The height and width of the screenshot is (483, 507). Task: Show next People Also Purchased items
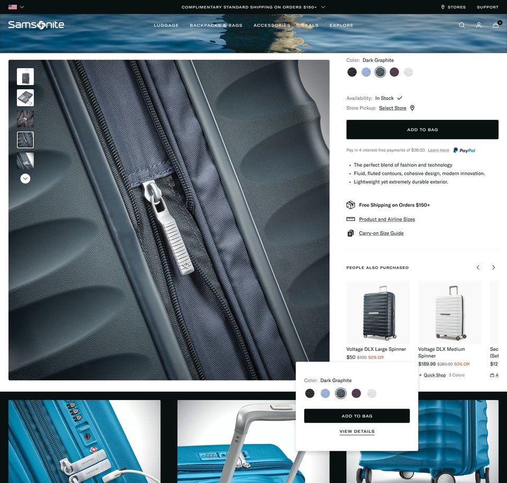(493, 267)
